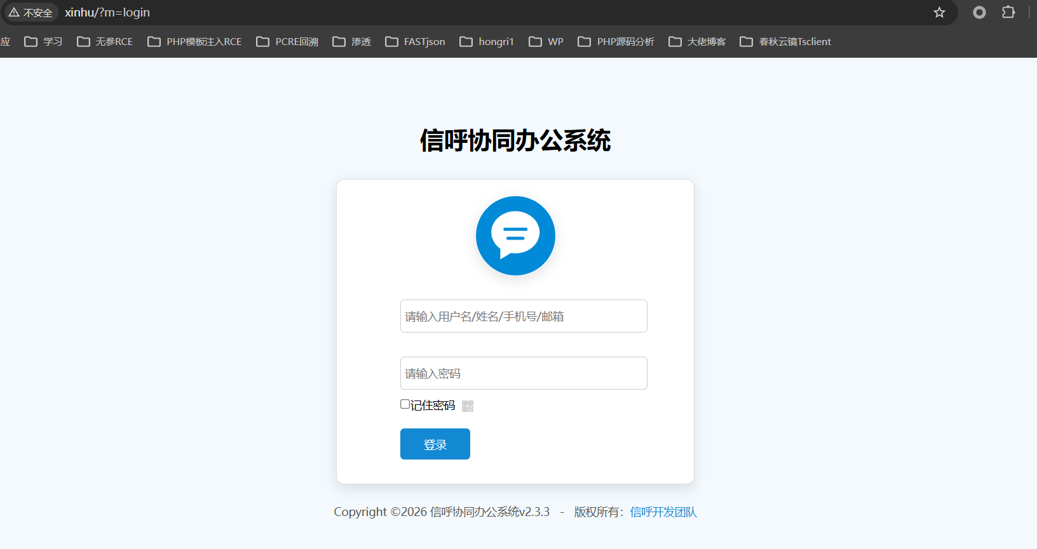Focus the 请输入密码 password field
1037x549 pixels.
click(x=524, y=373)
